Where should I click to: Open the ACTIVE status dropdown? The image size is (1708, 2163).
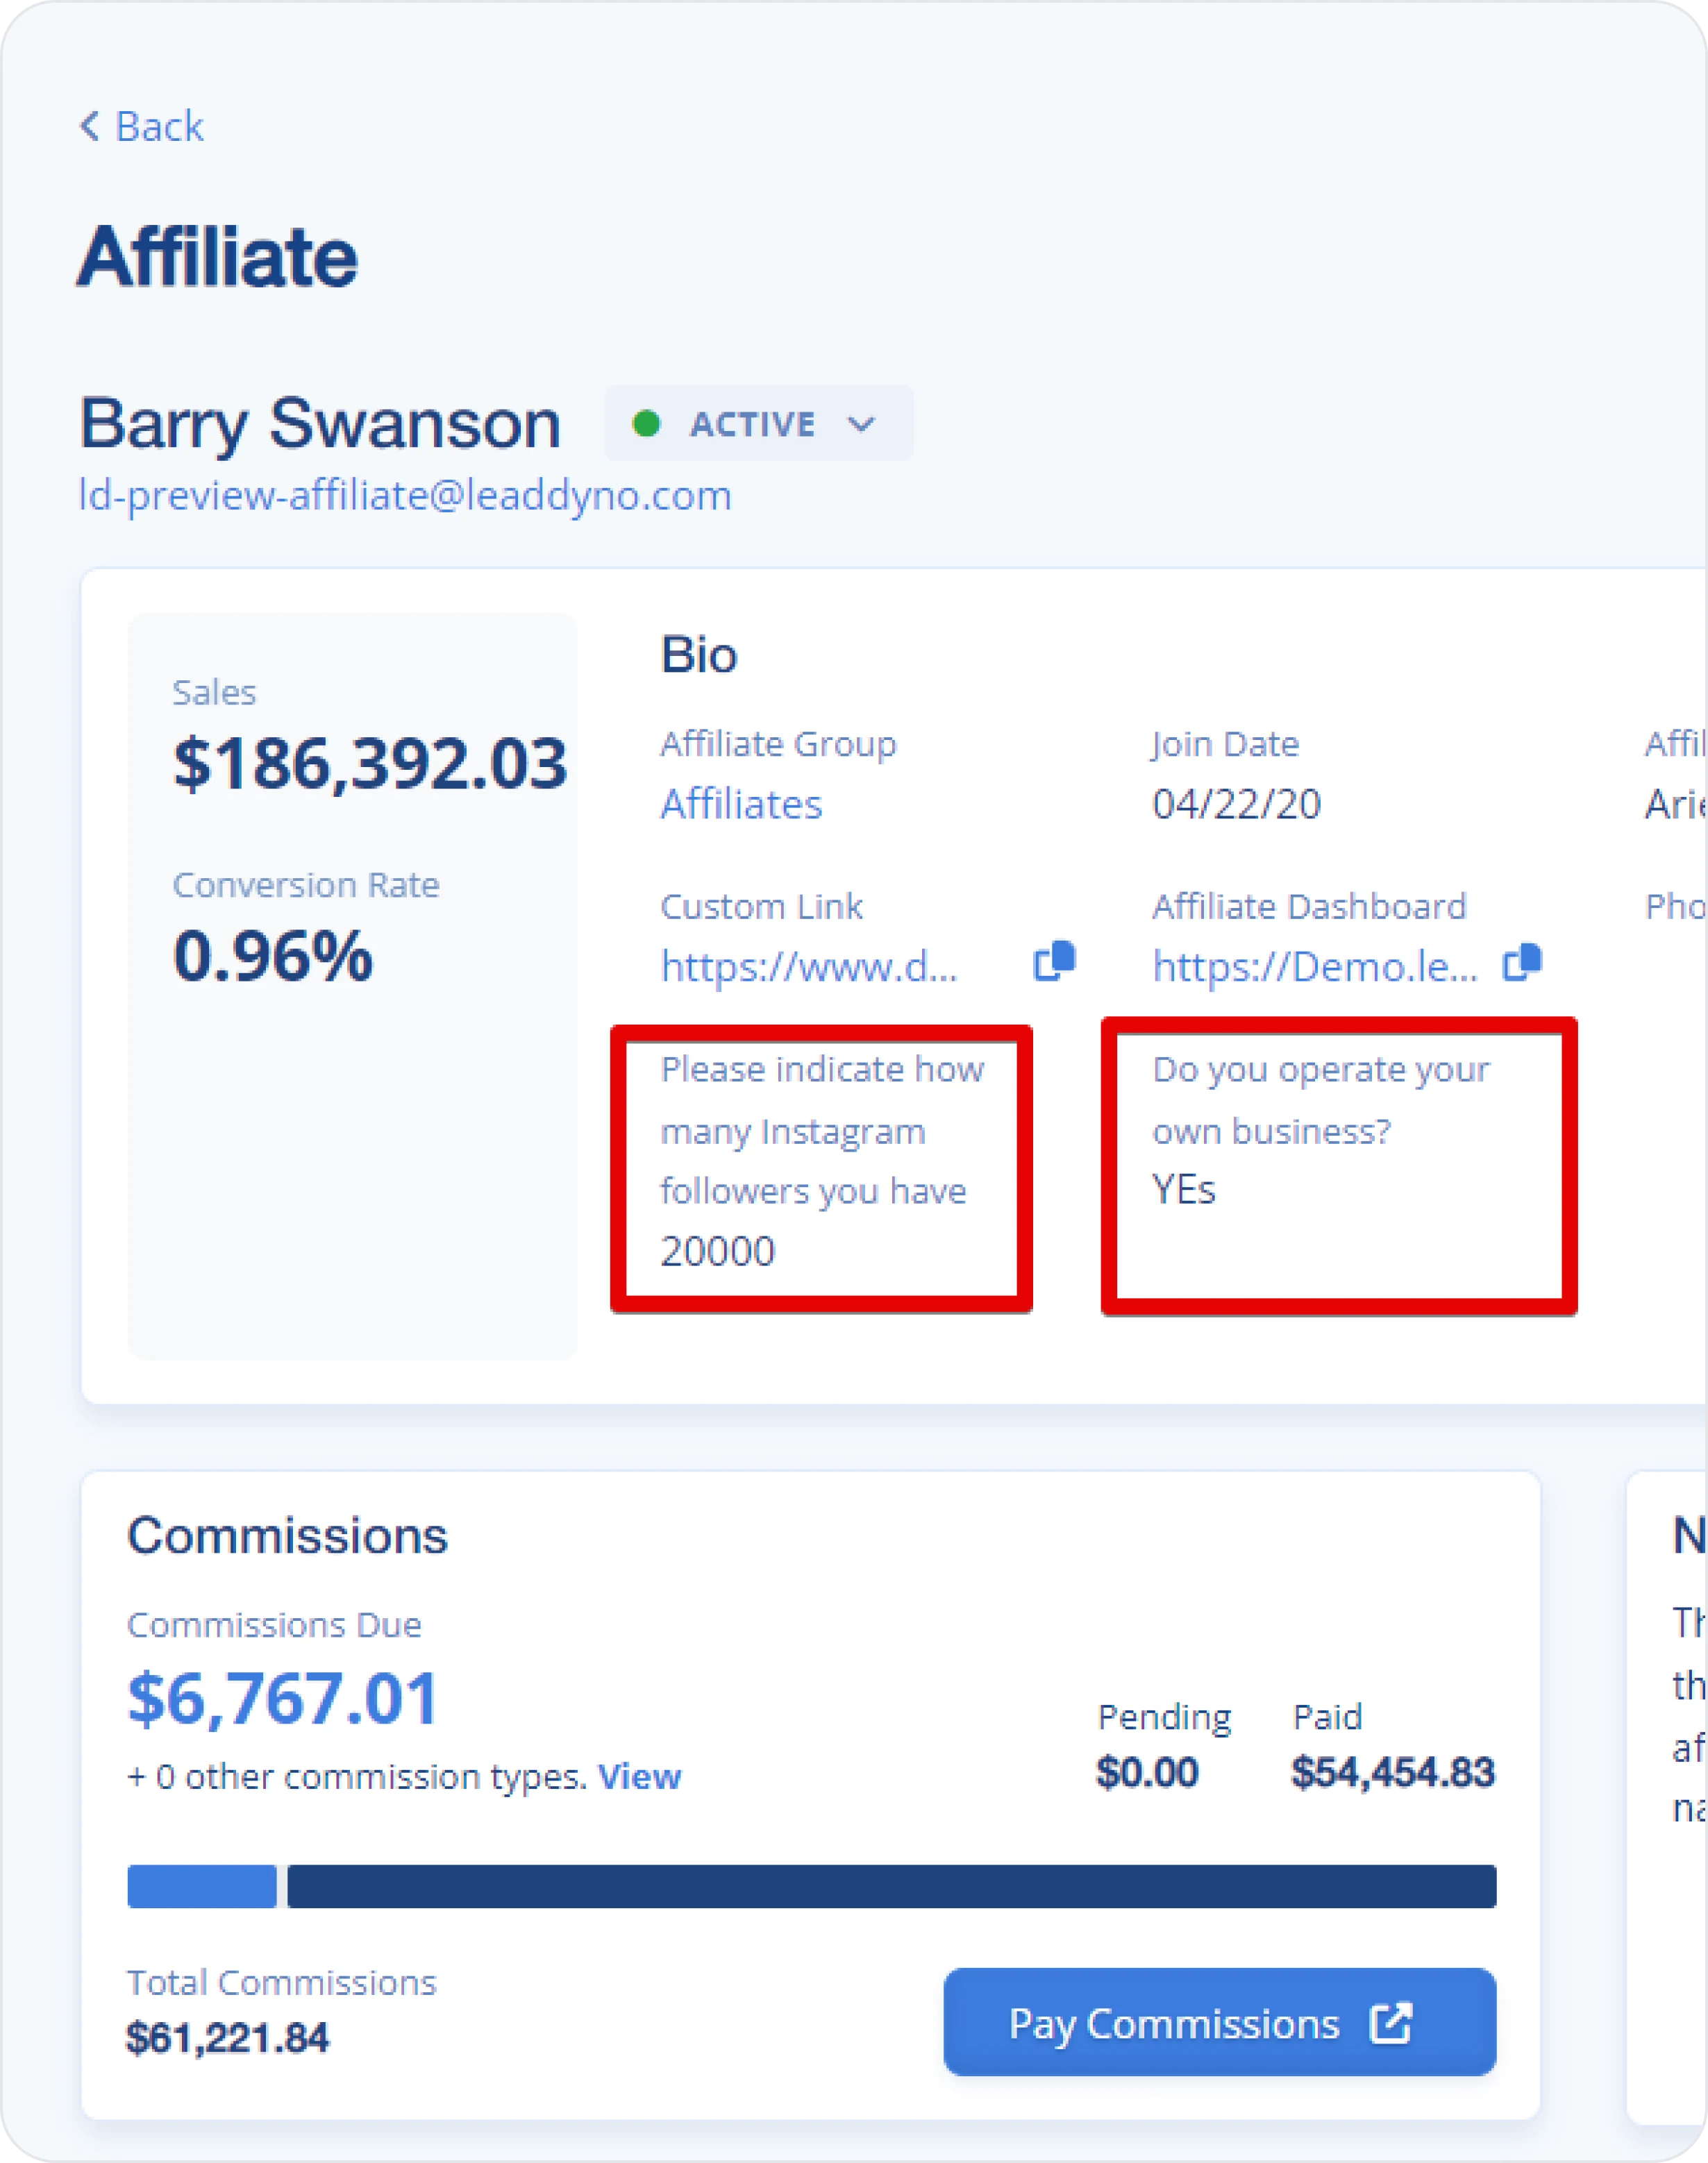click(x=758, y=424)
